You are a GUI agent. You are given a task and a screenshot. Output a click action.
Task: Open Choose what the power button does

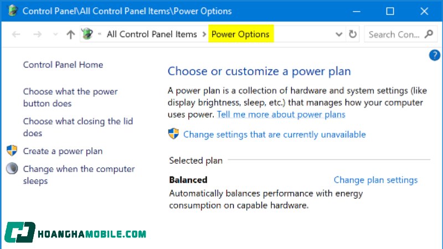(x=70, y=97)
